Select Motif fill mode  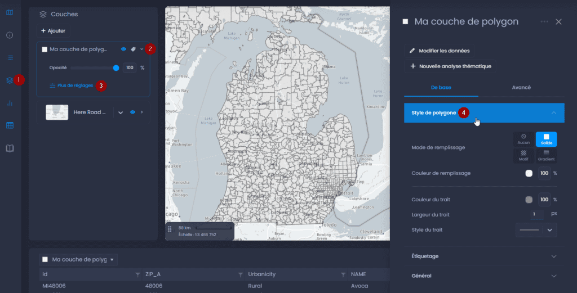pyautogui.click(x=523, y=155)
